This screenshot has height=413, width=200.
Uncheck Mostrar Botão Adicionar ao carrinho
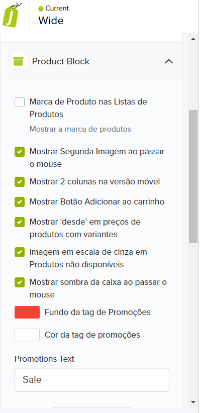click(x=20, y=202)
